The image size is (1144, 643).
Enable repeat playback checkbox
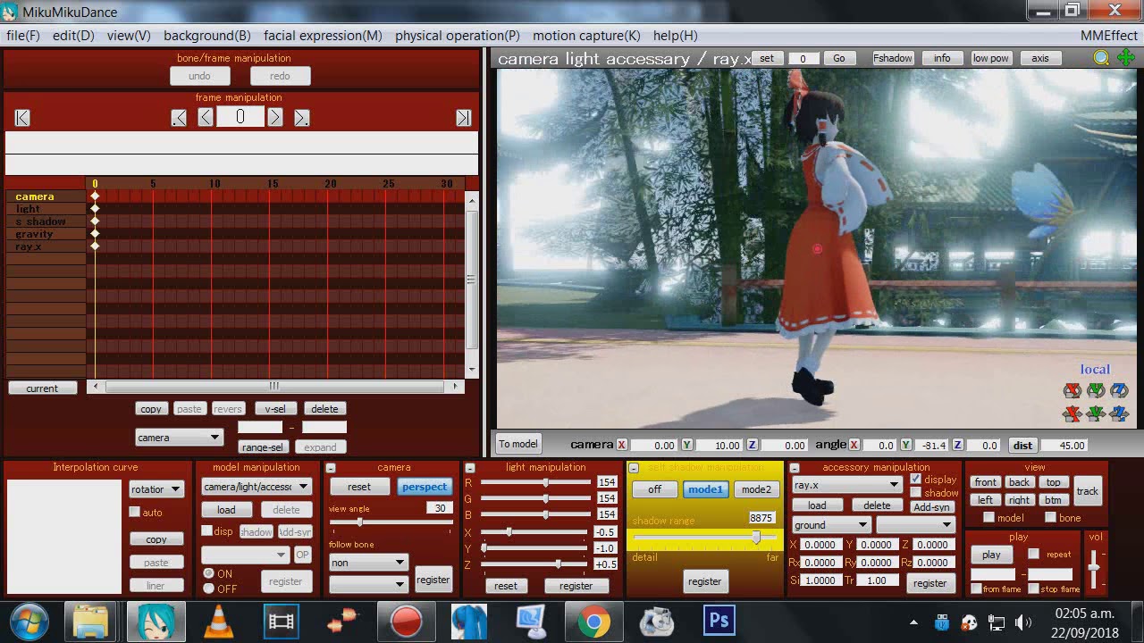[x=1034, y=554]
